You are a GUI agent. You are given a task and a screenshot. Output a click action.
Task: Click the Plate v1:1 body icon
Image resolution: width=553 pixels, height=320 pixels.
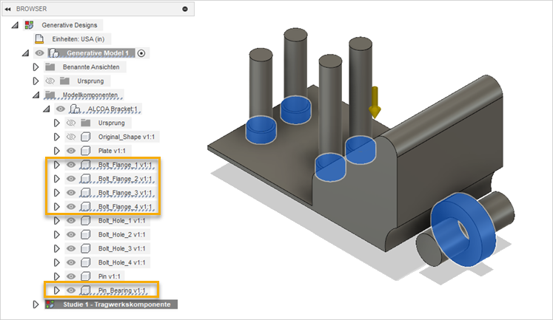click(x=85, y=151)
